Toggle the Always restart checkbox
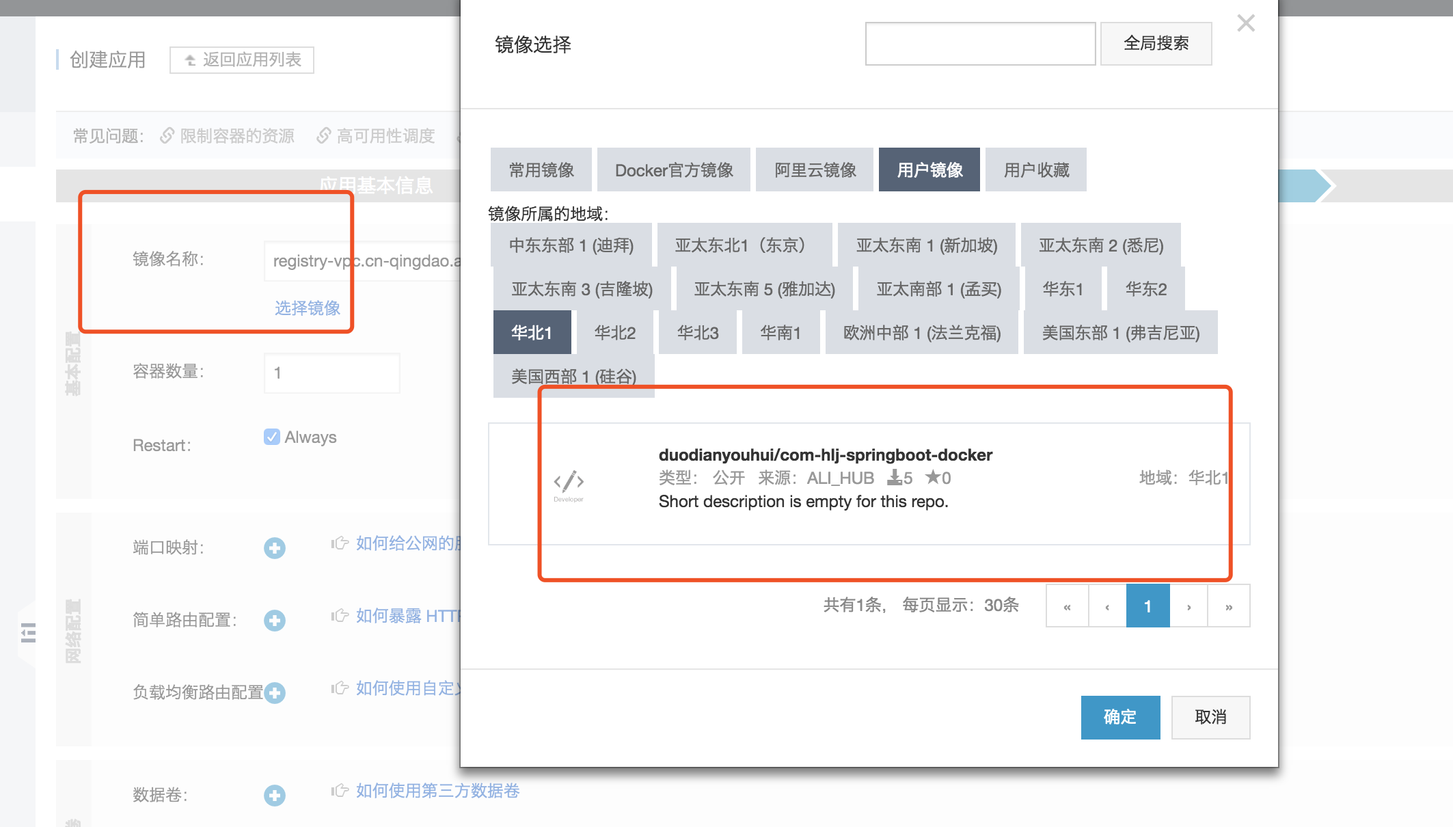Screen dimensions: 1453x827 pos(272,437)
